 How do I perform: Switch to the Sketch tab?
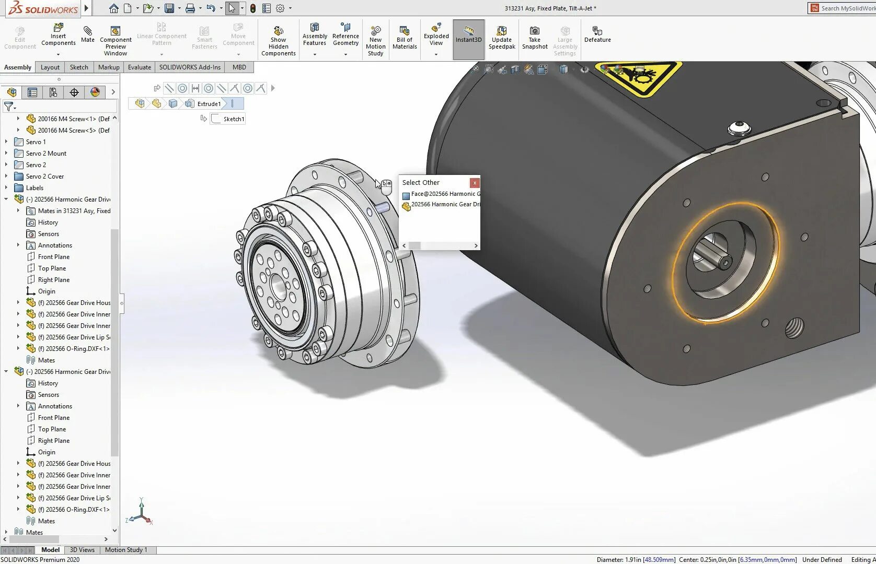pos(79,67)
